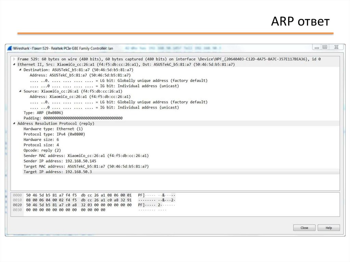Expand the Frame 529 tree node
This screenshot has height=262, width=350.
pyautogui.click(x=14, y=59)
